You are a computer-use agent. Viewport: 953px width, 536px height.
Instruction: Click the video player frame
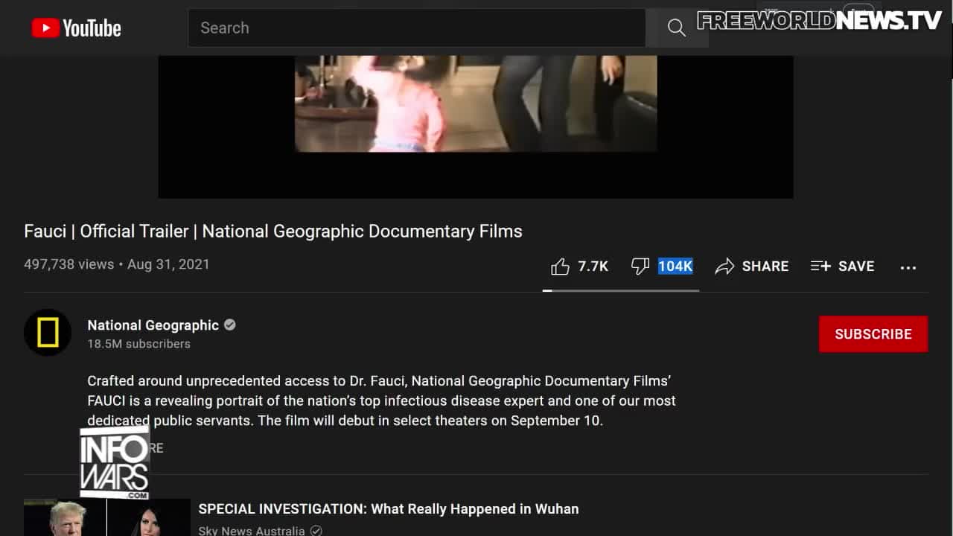pos(476,127)
